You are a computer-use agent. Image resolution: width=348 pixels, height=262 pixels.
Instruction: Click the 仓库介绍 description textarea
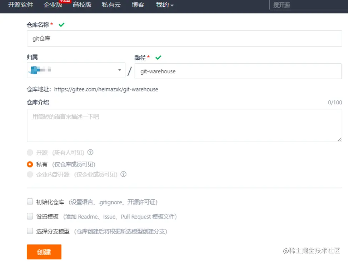click(184, 125)
